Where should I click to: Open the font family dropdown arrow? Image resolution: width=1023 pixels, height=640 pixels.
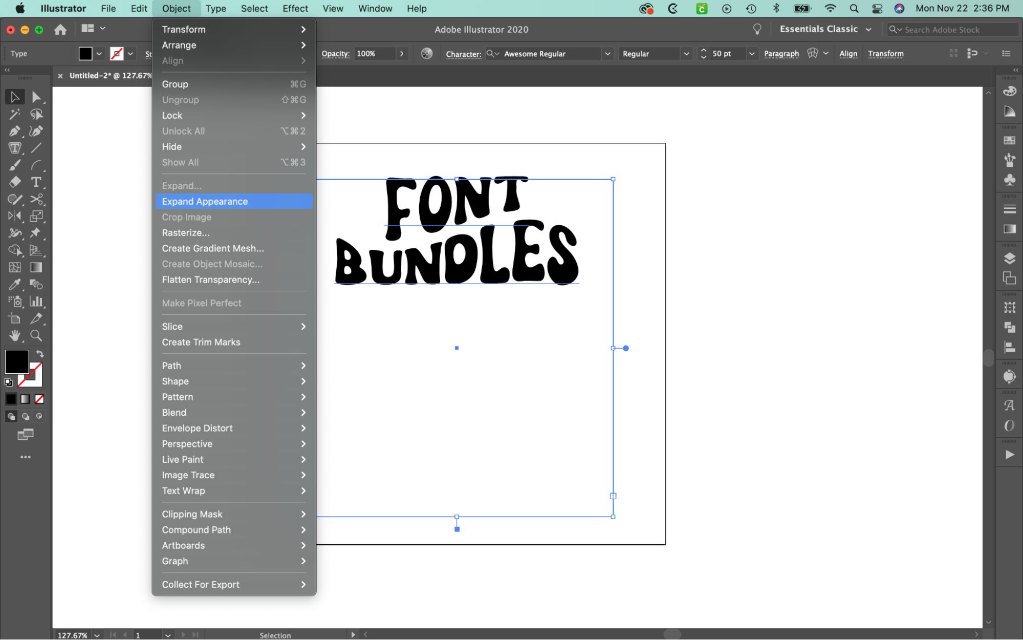607,53
